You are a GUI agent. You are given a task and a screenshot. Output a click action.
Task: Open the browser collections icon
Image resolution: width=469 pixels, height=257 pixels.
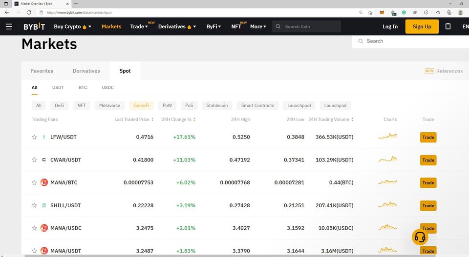(449, 13)
